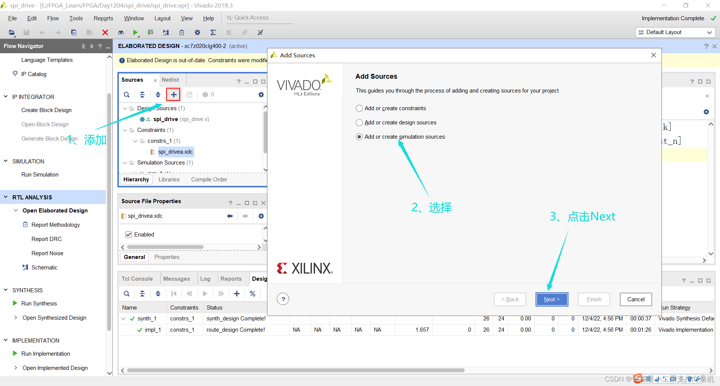This screenshot has width=720, height=386.
Task: Click the launch run play icon in Design Runs
Action: click(205, 293)
